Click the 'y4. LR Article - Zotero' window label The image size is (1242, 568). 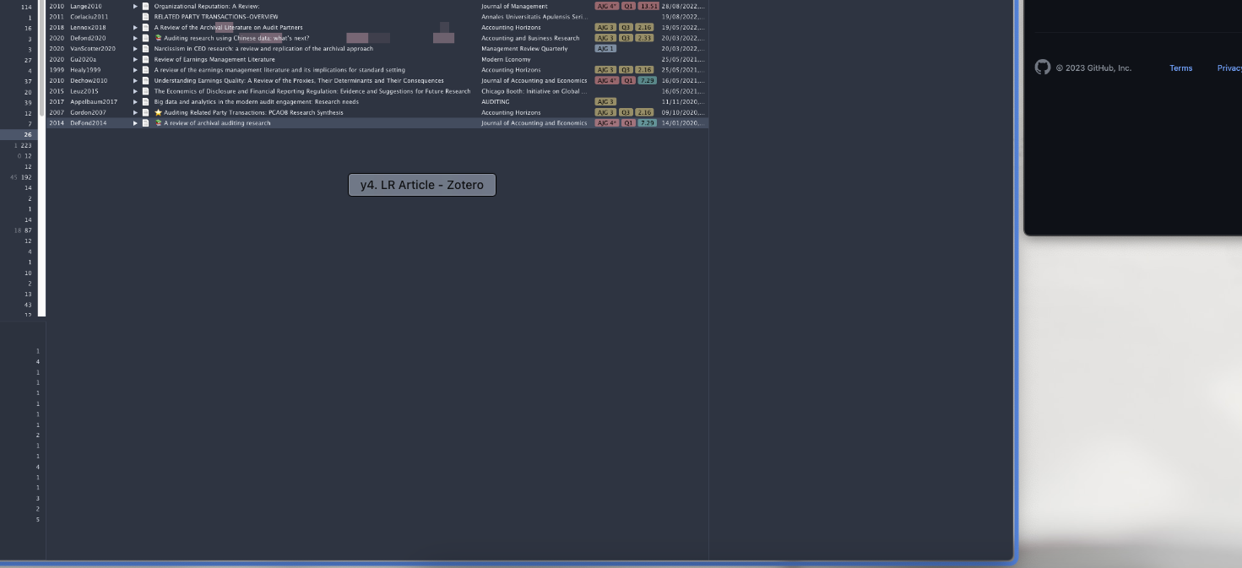[x=422, y=185]
